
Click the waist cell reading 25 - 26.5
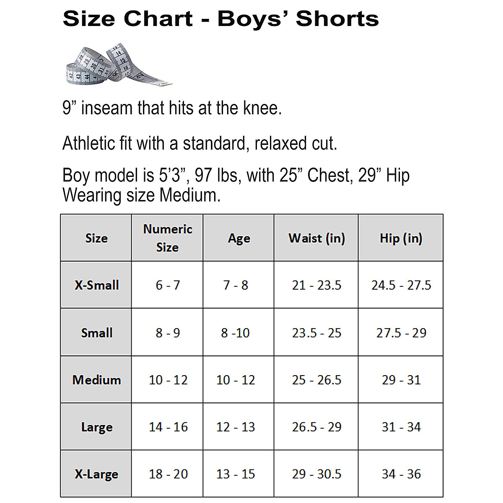[x=316, y=380]
